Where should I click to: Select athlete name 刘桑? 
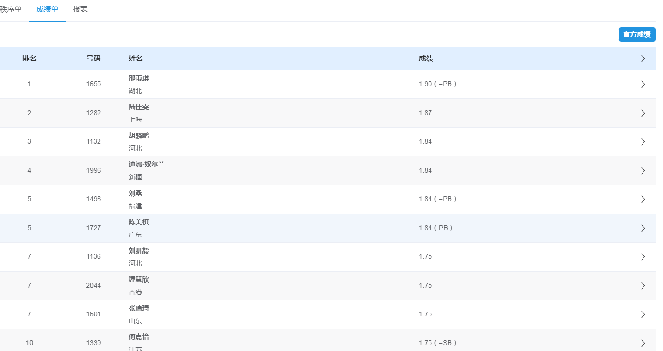coord(136,194)
